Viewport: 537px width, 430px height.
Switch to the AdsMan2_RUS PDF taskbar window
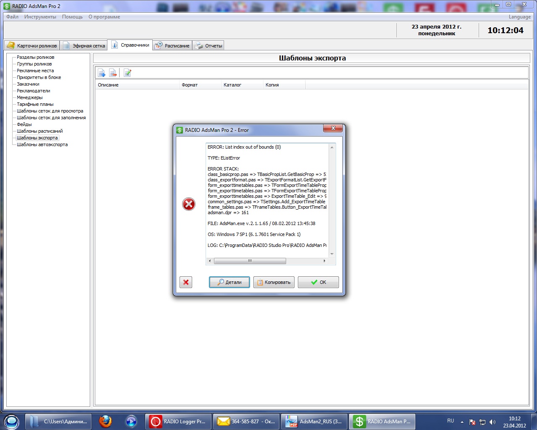point(314,421)
